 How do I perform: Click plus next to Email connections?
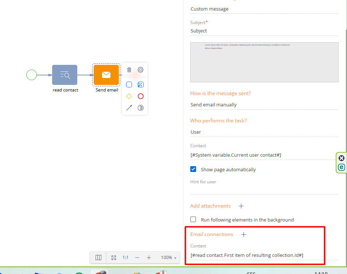(243, 235)
